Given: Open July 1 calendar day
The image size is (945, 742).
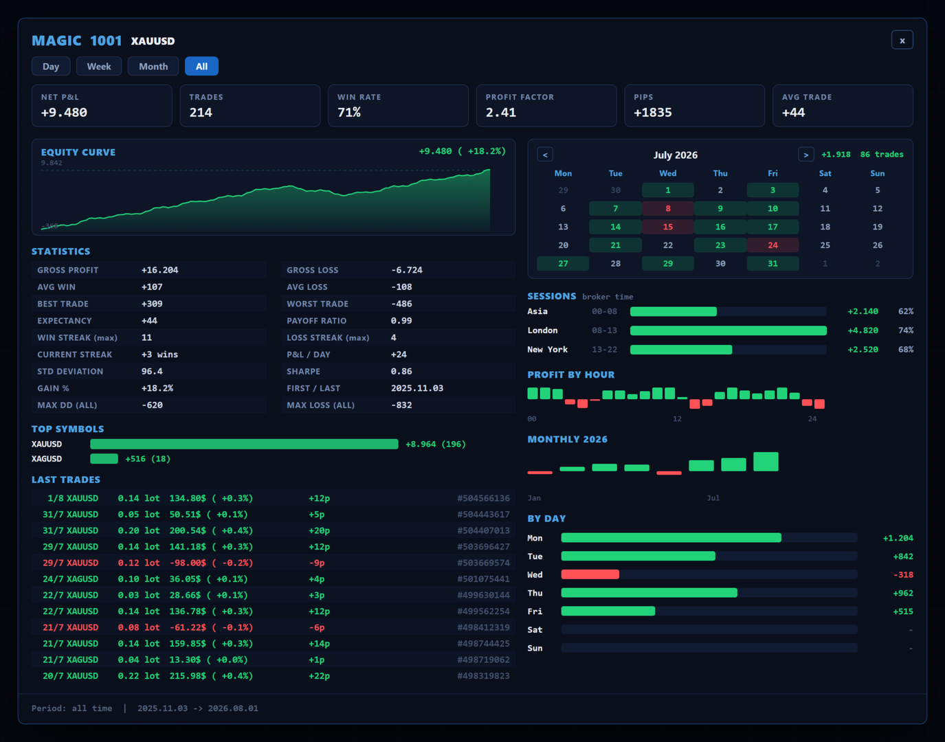Looking at the screenshot, I should coord(668,190).
